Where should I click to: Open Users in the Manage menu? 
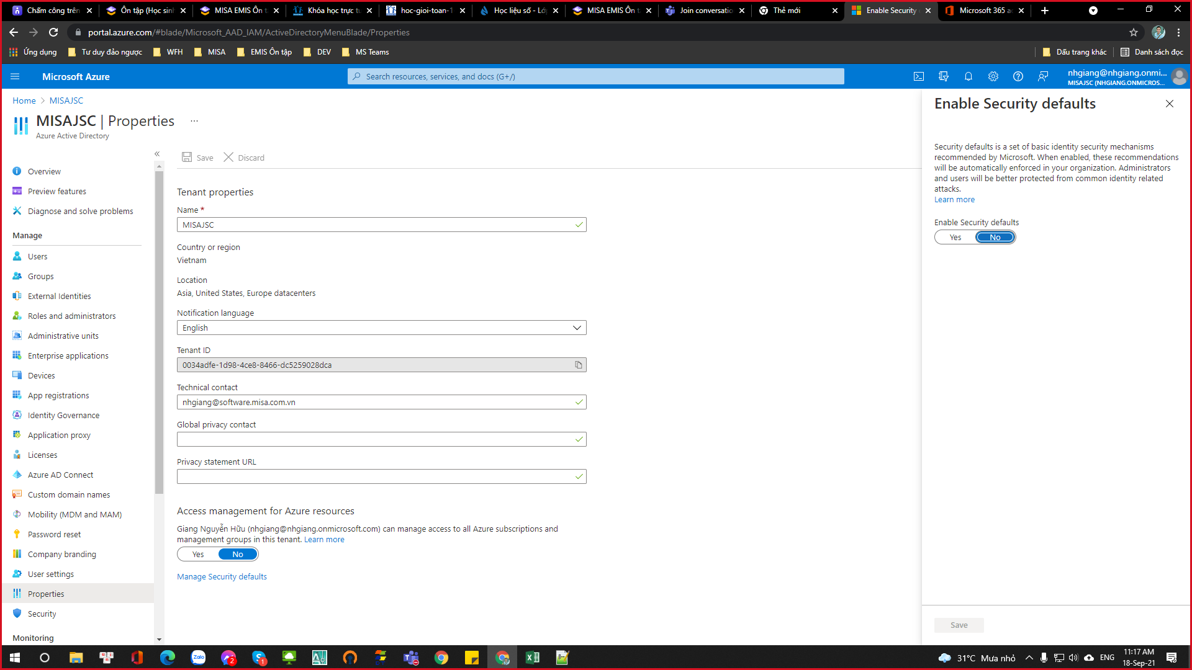(37, 256)
